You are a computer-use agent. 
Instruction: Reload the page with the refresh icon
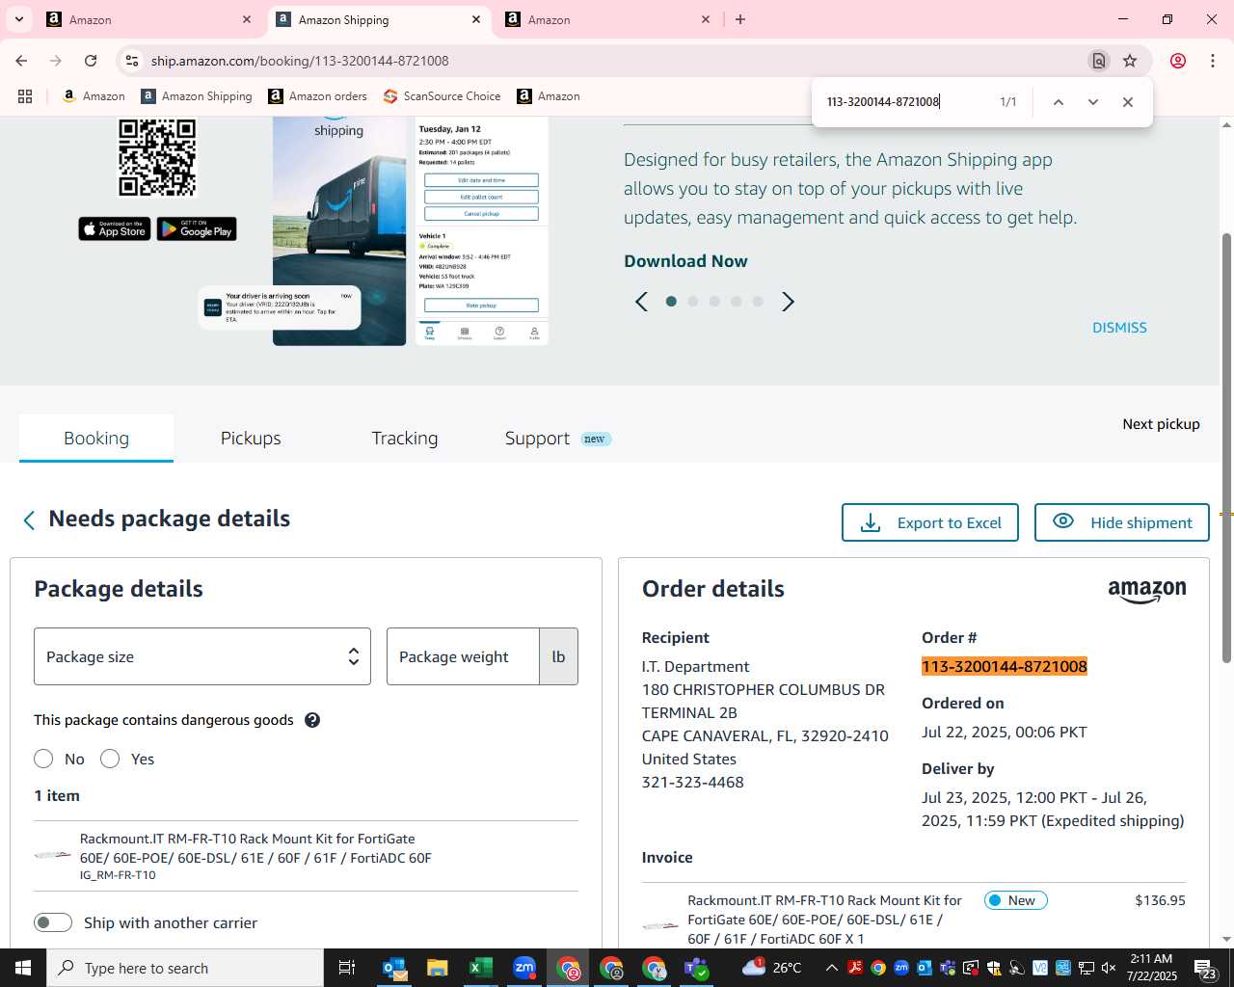pyautogui.click(x=91, y=61)
